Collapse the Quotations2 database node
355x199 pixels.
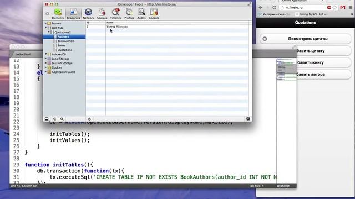point(49,32)
